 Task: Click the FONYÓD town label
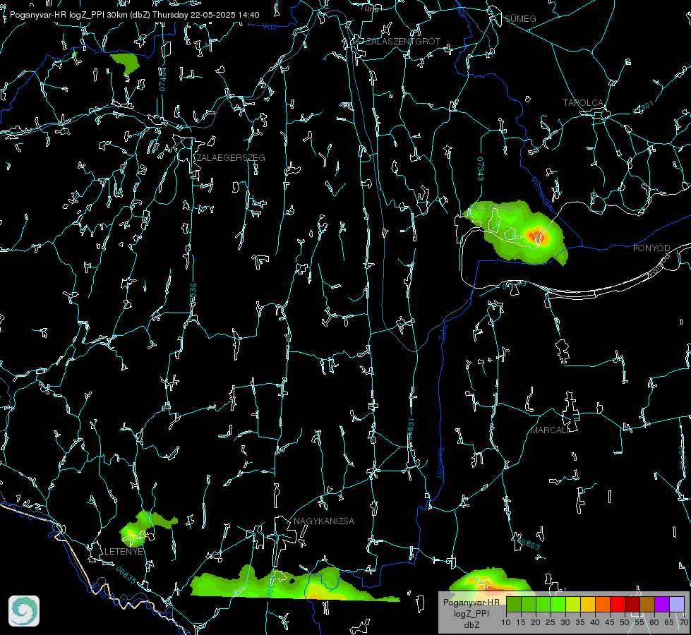tap(651, 248)
